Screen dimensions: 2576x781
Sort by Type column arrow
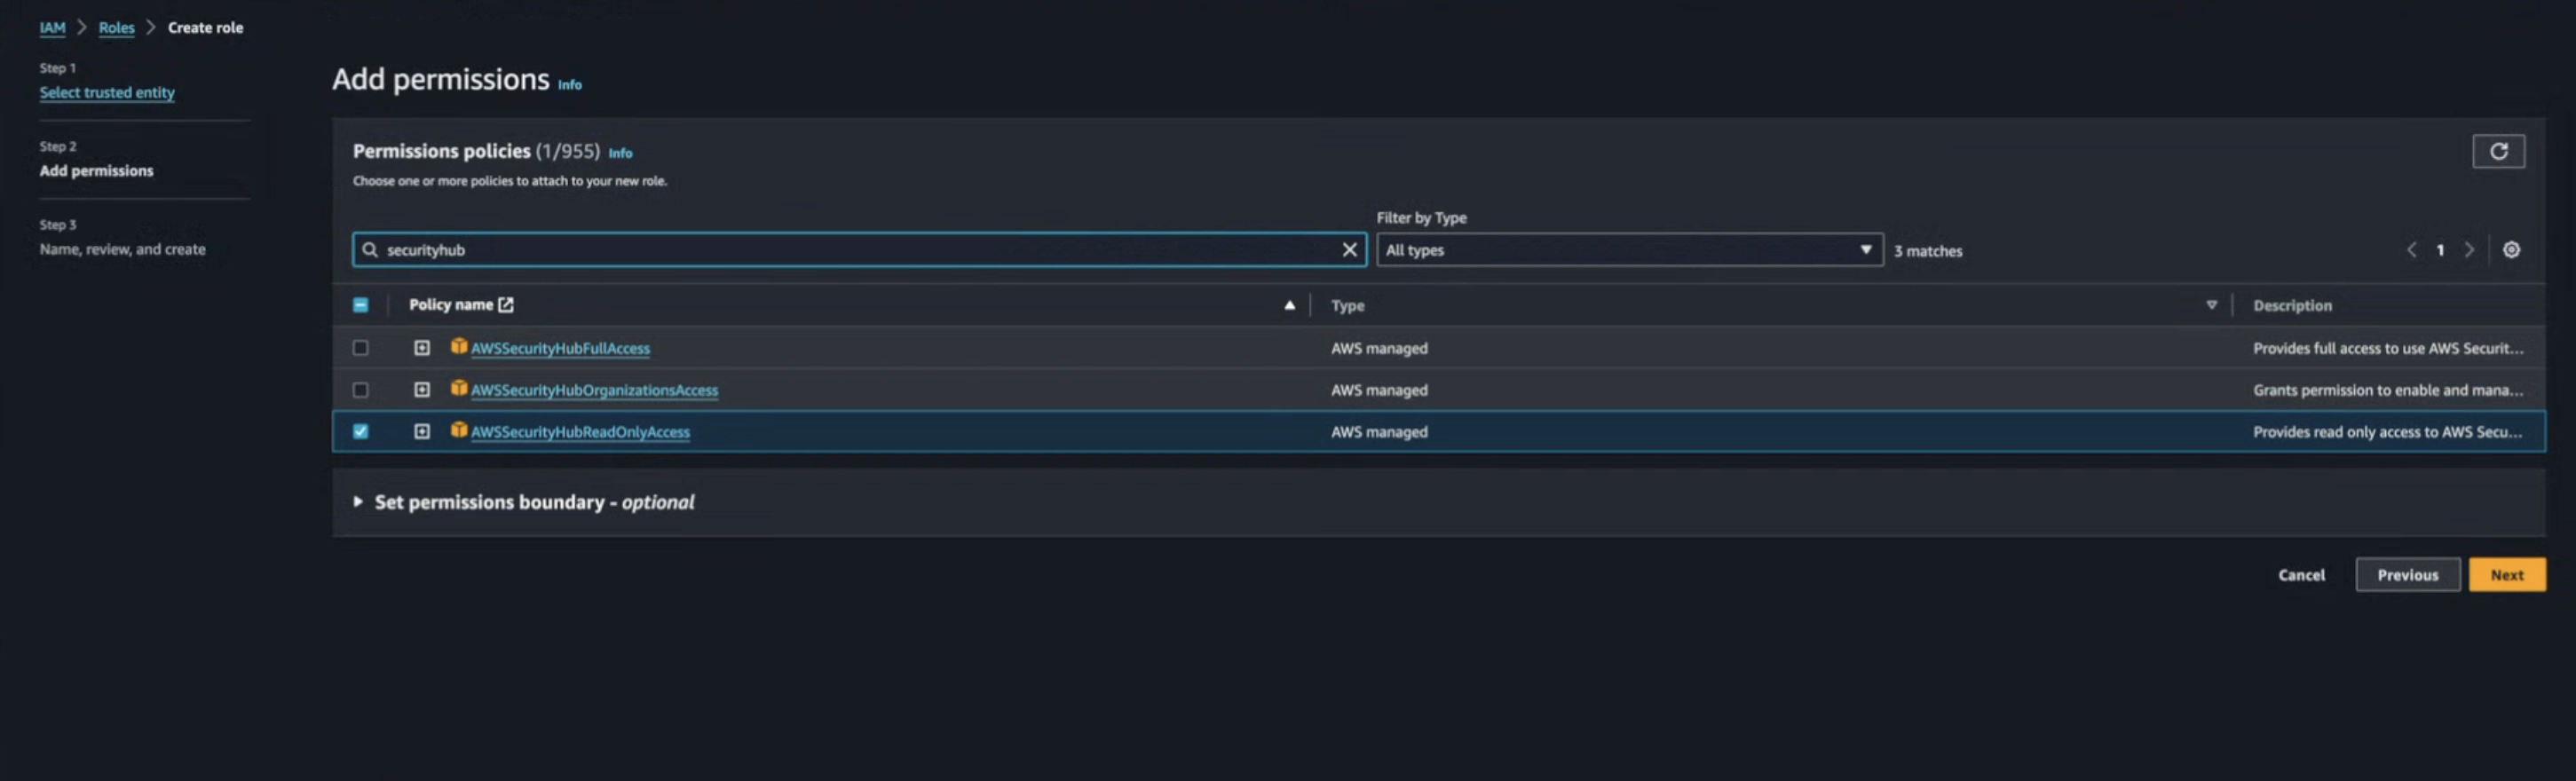pyautogui.click(x=2210, y=305)
